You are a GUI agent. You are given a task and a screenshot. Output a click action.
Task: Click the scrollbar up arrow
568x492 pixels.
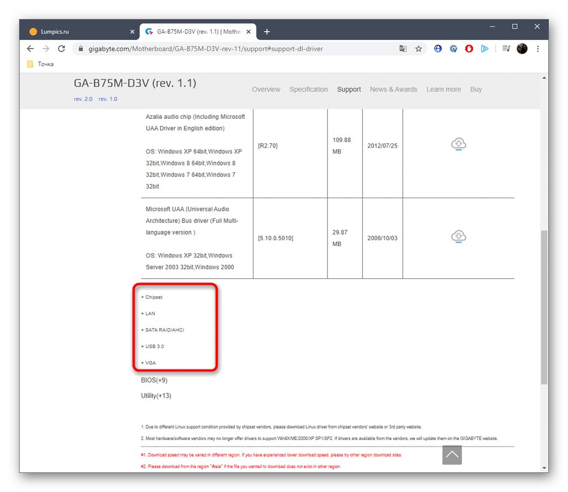(544, 78)
